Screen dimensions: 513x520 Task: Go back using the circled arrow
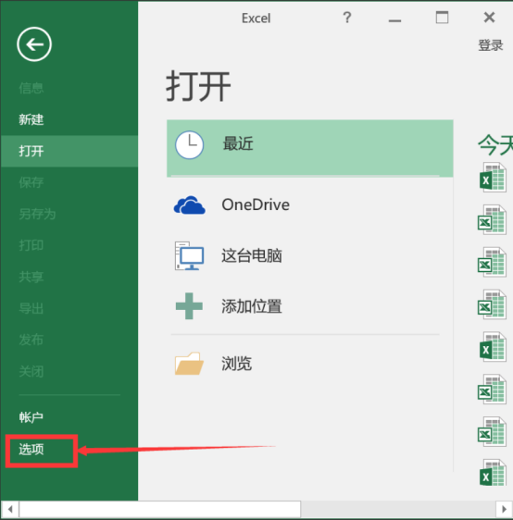pyautogui.click(x=34, y=44)
